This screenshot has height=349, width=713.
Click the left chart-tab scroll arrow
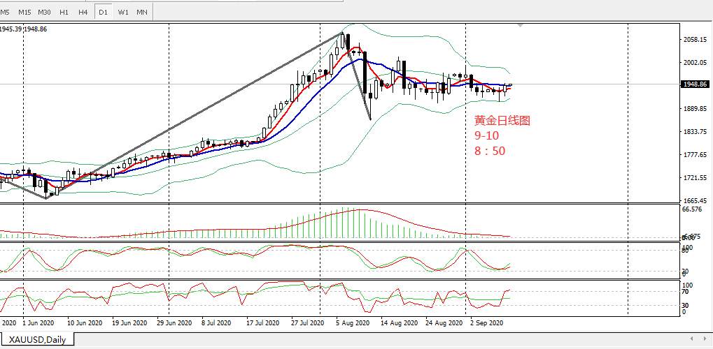[692, 339]
